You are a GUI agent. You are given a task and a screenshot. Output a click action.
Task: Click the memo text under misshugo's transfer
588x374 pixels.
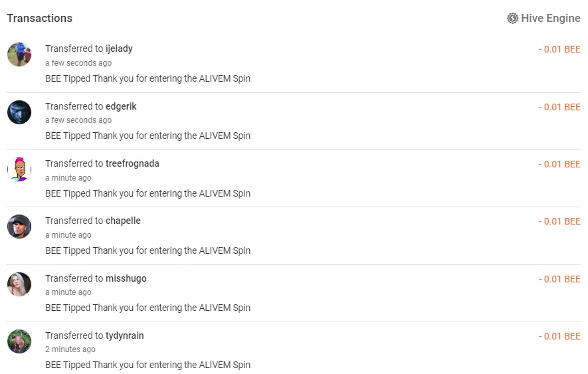click(x=147, y=308)
